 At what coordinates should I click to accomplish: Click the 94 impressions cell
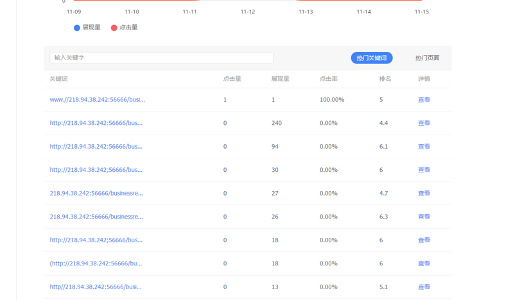[x=275, y=146]
